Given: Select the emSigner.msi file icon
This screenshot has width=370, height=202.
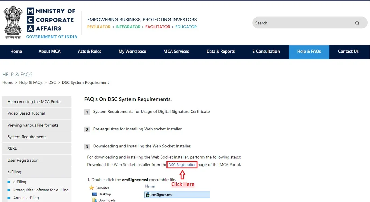Looking at the screenshot, I should click(148, 195).
